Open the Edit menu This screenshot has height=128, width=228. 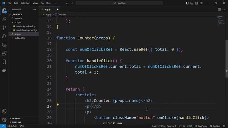16,3
